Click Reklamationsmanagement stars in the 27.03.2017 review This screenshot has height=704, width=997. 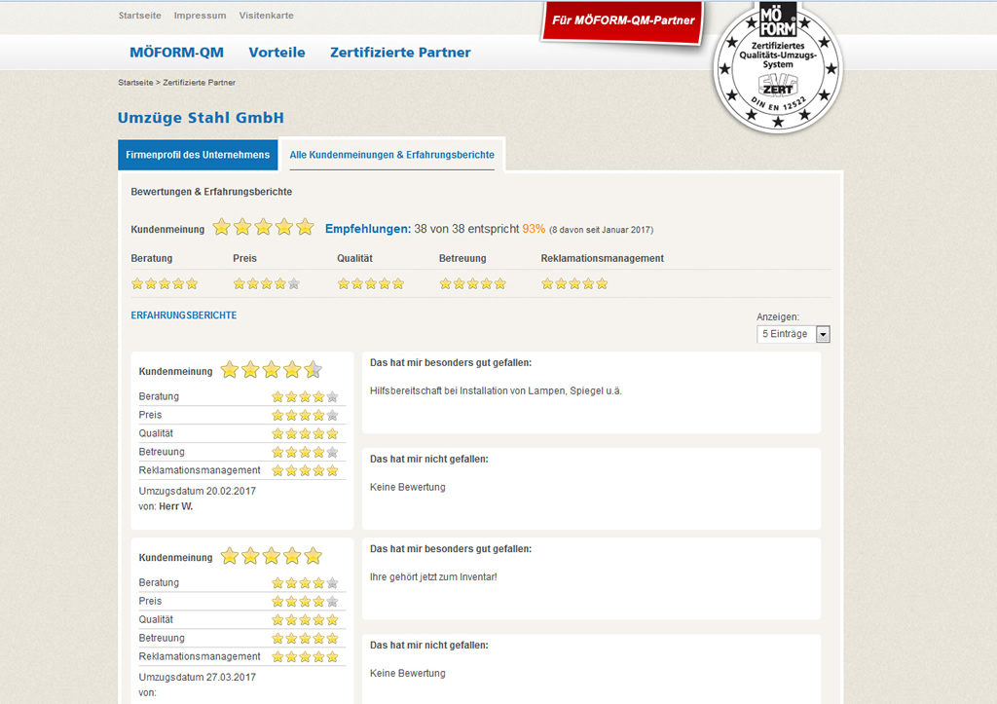tap(305, 656)
